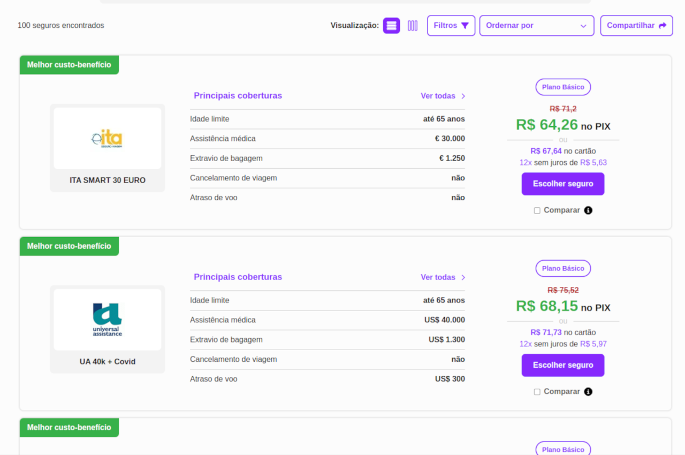Click info icon beside ITA Comparar
The width and height of the screenshot is (685, 455).
coord(588,210)
